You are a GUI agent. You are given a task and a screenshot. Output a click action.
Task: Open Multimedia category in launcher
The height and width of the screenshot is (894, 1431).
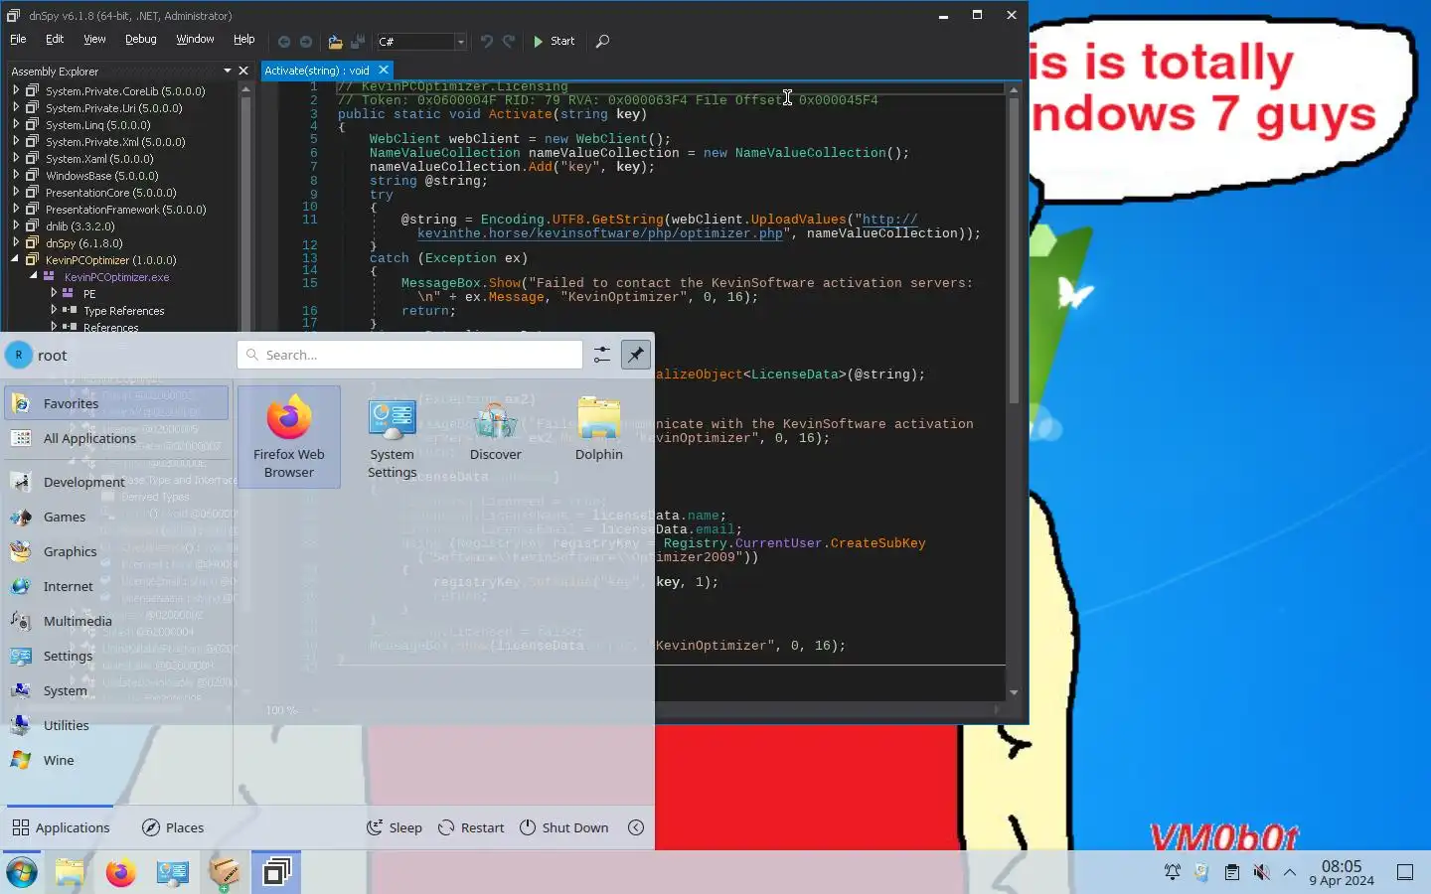[117, 621]
